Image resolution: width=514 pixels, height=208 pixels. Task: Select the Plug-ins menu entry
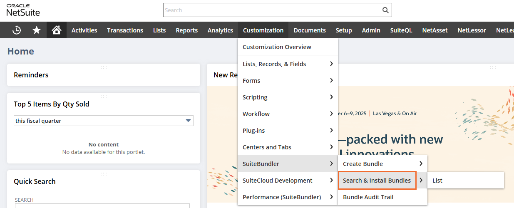point(288,130)
